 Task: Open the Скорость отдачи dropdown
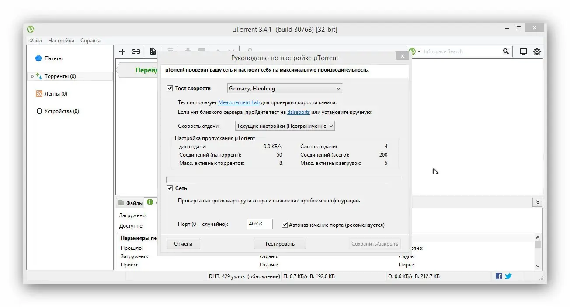[x=285, y=126]
